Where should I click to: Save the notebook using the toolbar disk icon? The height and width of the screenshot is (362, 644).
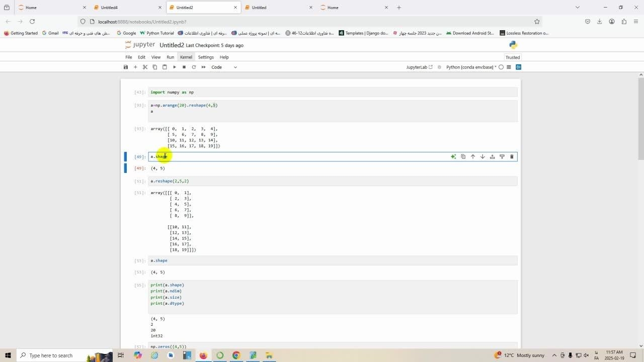click(126, 67)
